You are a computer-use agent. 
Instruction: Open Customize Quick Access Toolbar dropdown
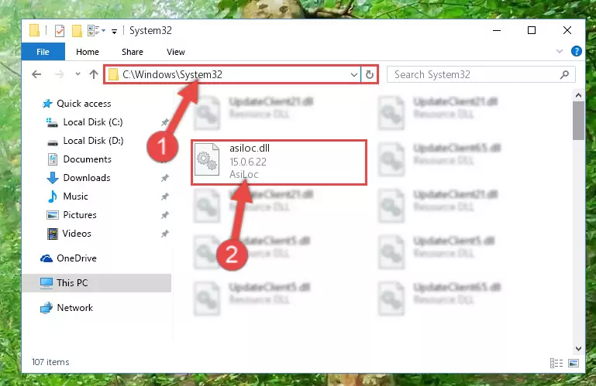[114, 32]
